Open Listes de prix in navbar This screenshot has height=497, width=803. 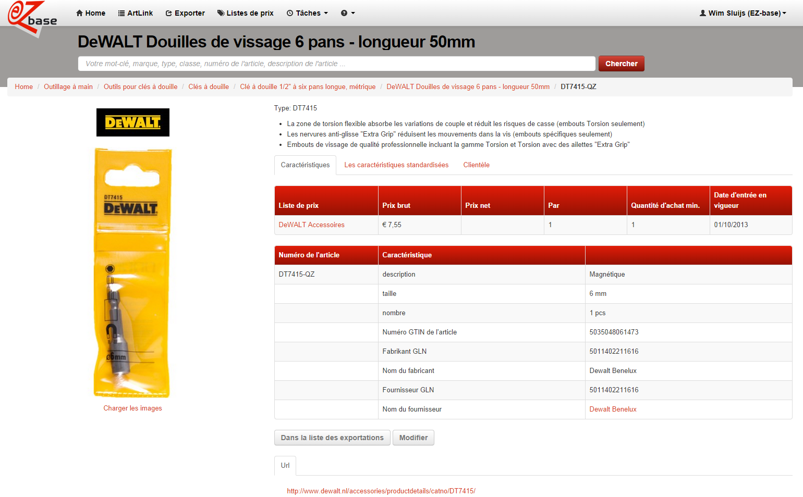246,13
